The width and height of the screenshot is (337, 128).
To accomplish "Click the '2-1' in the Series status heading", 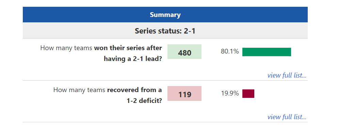I will coord(190,31).
